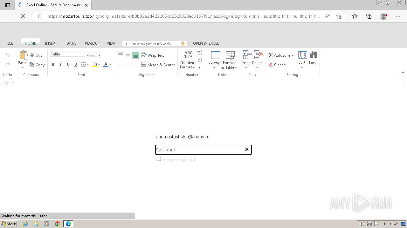Open the FILE ribbon tab
The image size is (407, 228).
pyautogui.click(x=10, y=43)
